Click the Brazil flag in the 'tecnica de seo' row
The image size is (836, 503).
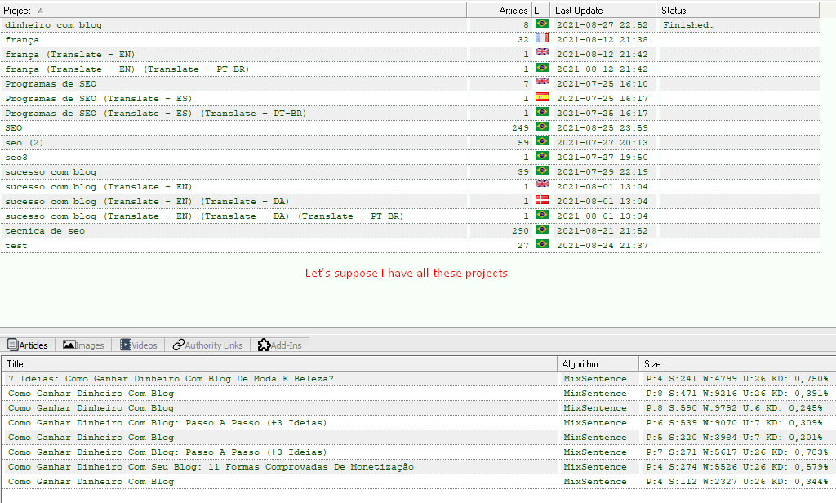(542, 229)
